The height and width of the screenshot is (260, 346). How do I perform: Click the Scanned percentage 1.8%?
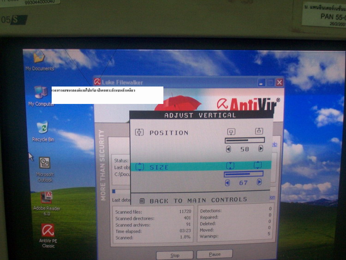click(185, 237)
